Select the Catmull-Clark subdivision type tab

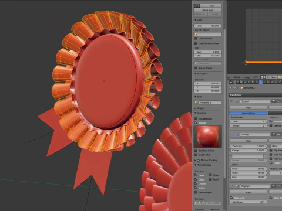pyautogui.click(x=249, y=113)
